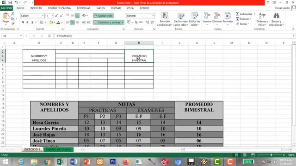Switch to the DATOS tab
This screenshot has width=296, height=166.
tap(100, 8)
